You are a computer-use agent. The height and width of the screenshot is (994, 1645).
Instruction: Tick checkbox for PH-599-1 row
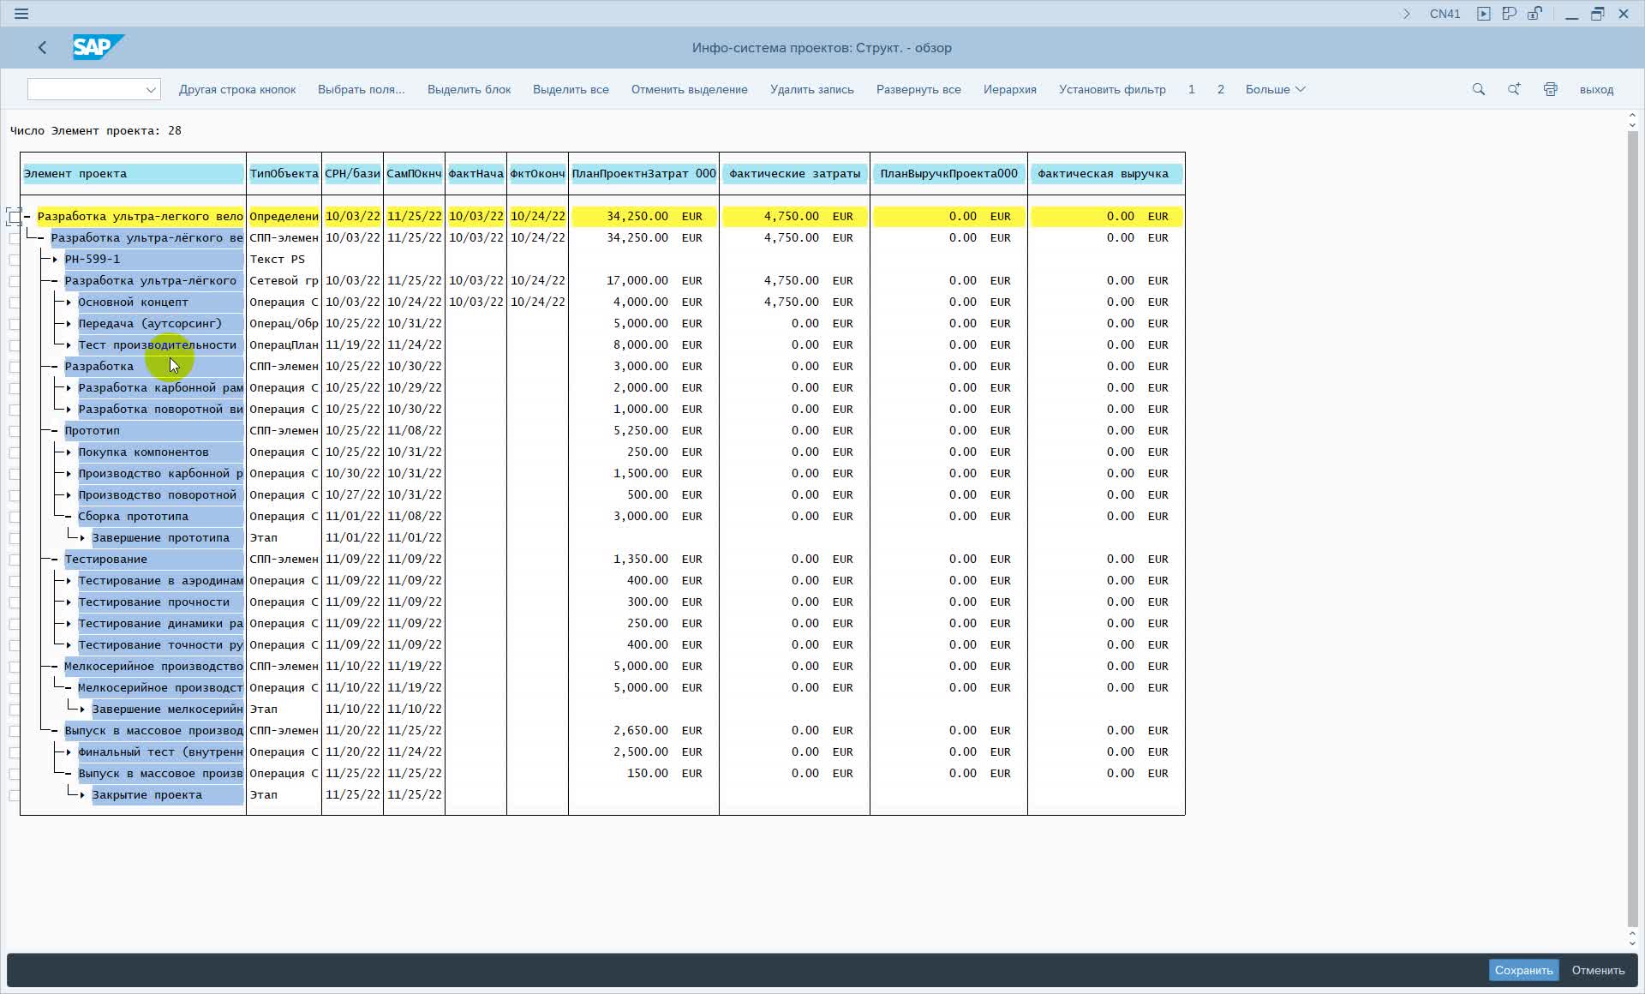pyautogui.click(x=14, y=260)
